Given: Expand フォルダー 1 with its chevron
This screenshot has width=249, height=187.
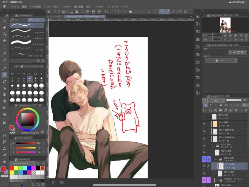Looking at the screenshot, I should 217,180.
